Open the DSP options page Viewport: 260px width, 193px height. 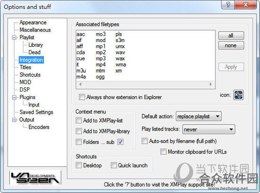pos(25,90)
